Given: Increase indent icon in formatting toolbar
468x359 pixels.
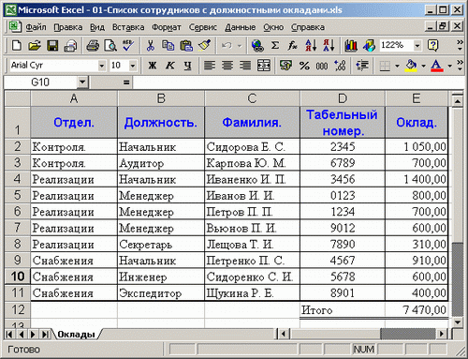Looking at the screenshot, I should point(362,66).
